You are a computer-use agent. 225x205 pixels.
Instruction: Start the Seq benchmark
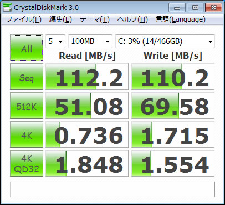(x=27, y=77)
